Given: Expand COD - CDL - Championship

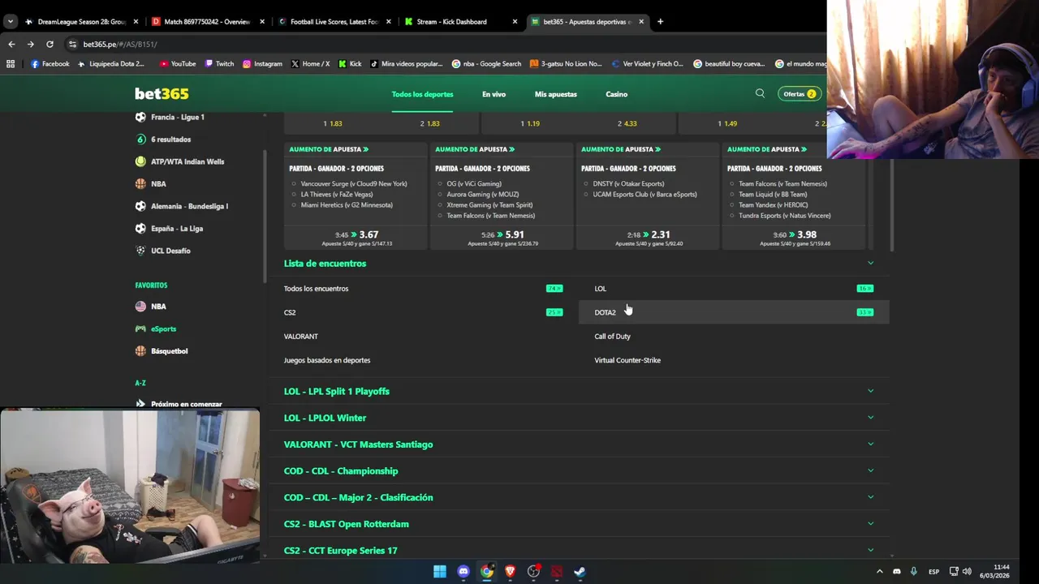Looking at the screenshot, I should pyautogui.click(x=579, y=471).
